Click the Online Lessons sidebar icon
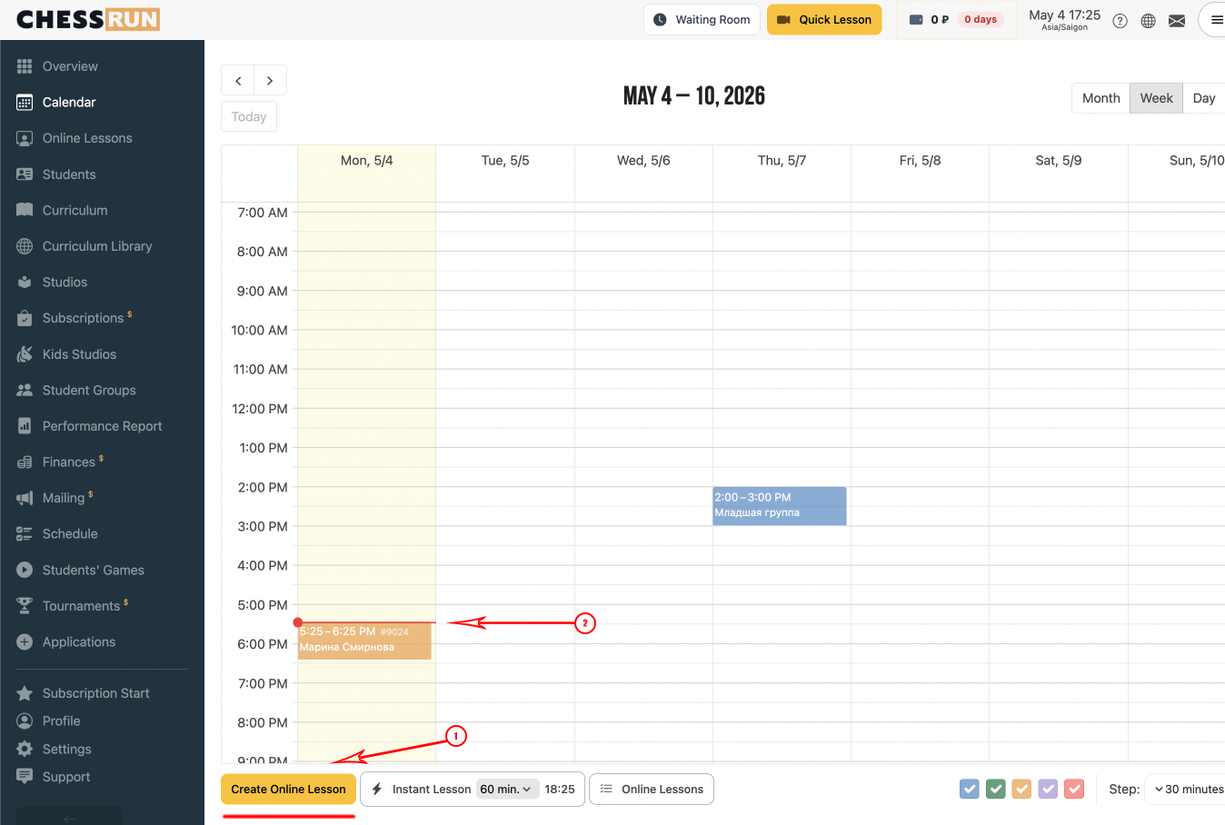 tap(25, 138)
